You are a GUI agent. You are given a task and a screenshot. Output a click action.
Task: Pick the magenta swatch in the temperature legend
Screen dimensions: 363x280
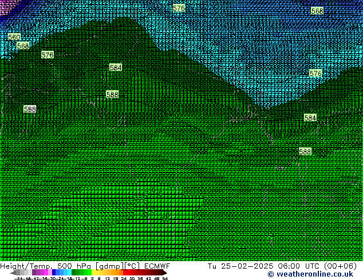[46, 273]
